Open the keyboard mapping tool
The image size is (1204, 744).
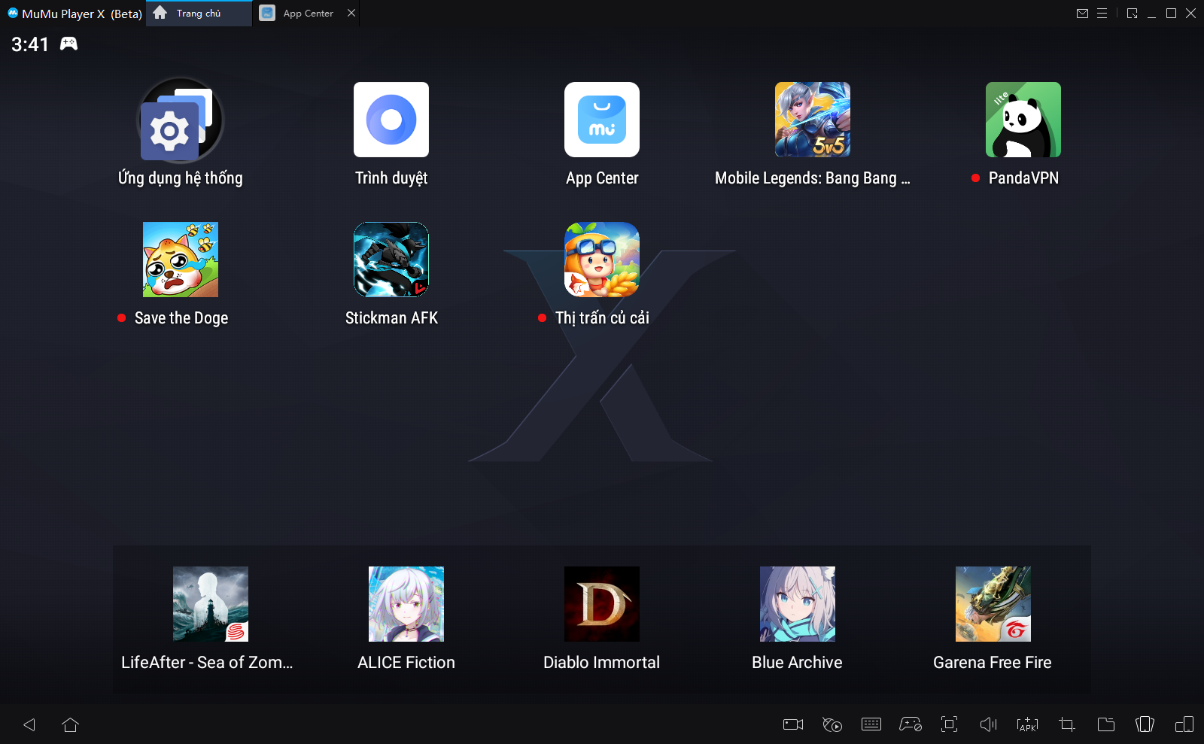coord(871,724)
